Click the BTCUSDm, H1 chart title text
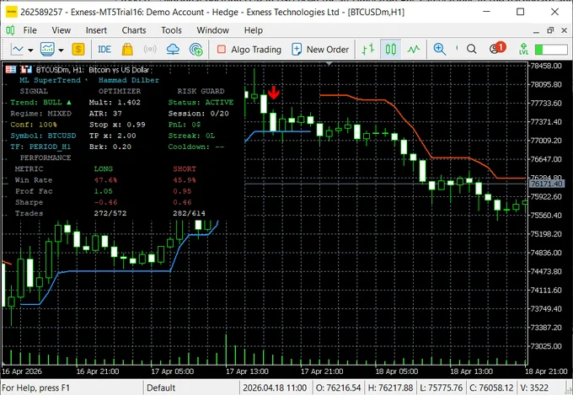 pos(93,69)
